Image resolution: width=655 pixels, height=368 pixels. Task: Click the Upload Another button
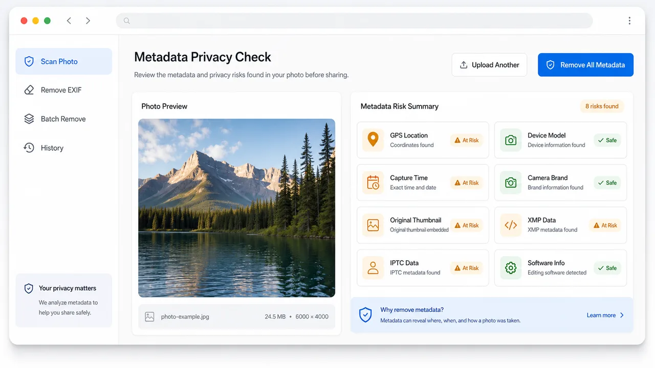point(489,65)
